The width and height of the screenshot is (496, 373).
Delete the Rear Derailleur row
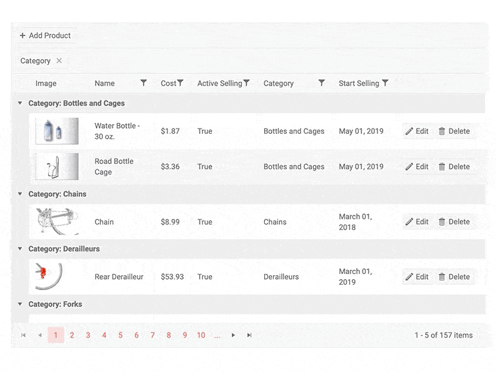pyautogui.click(x=454, y=277)
